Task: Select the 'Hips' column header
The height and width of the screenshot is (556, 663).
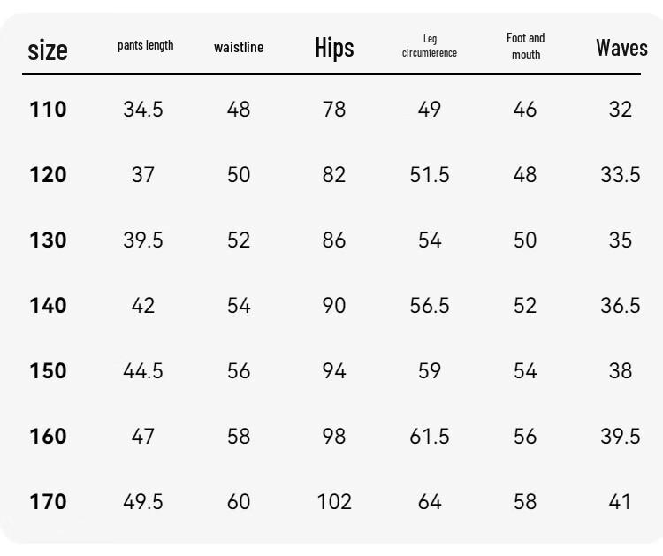Action: tap(334, 48)
